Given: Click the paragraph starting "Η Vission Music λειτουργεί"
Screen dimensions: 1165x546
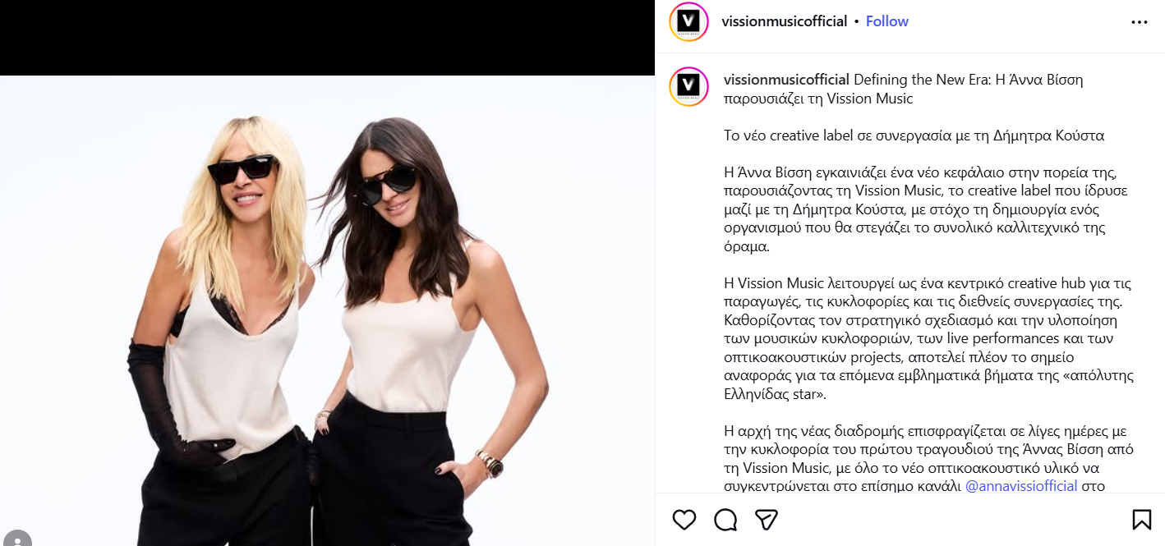Looking at the screenshot, I should pos(928,339).
